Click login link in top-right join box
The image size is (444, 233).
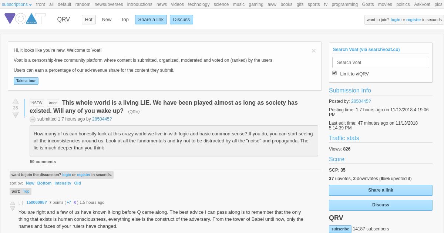[395, 20]
